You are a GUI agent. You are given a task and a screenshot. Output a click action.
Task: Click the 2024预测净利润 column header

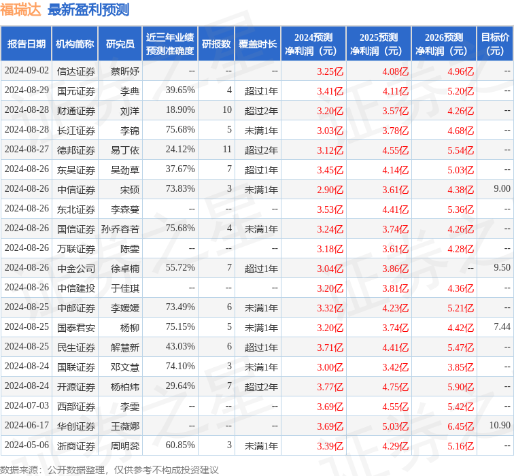[x=313, y=44]
